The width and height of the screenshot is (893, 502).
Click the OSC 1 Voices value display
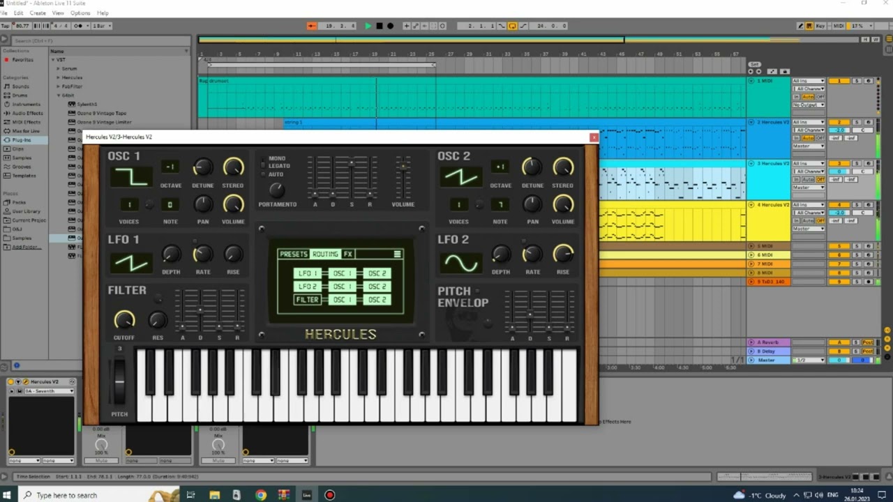(129, 204)
